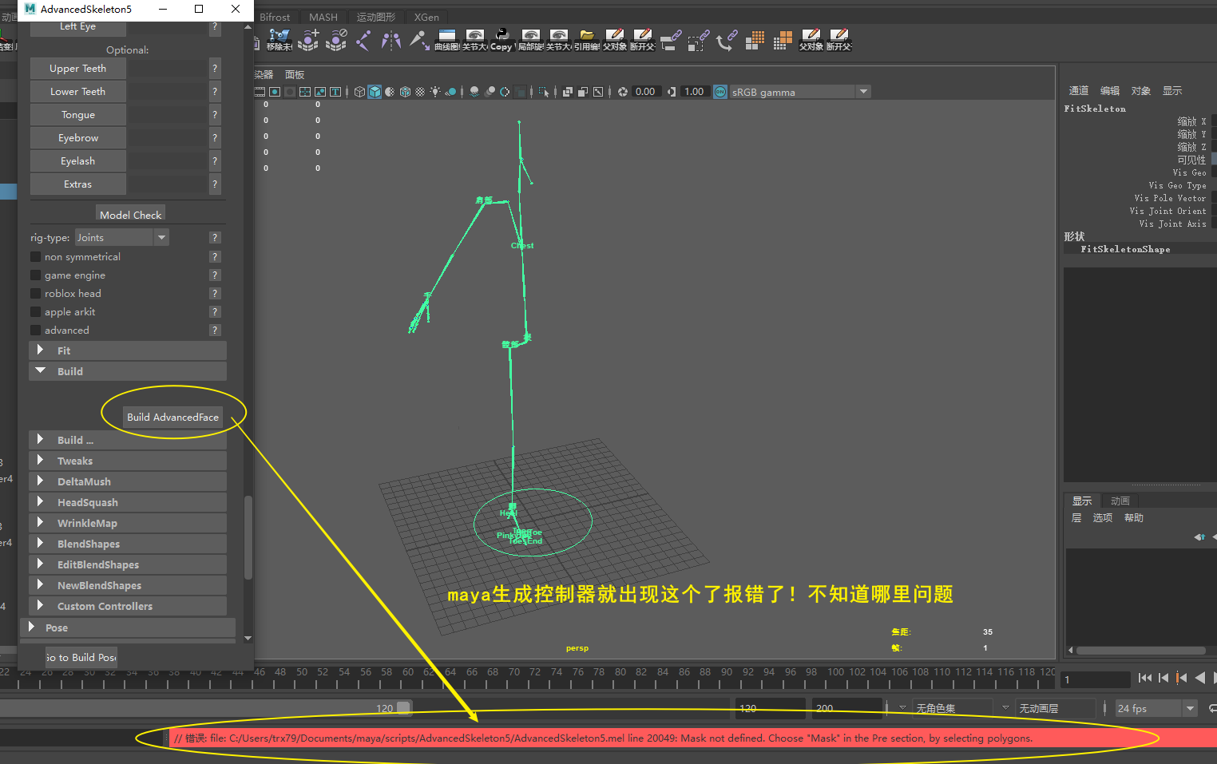Expand the Tweaks section
The width and height of the screenshot is (1217, 764).
coord(128,461)
